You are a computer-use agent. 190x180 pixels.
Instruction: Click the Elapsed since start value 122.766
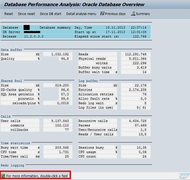click(x=139, y=36)
